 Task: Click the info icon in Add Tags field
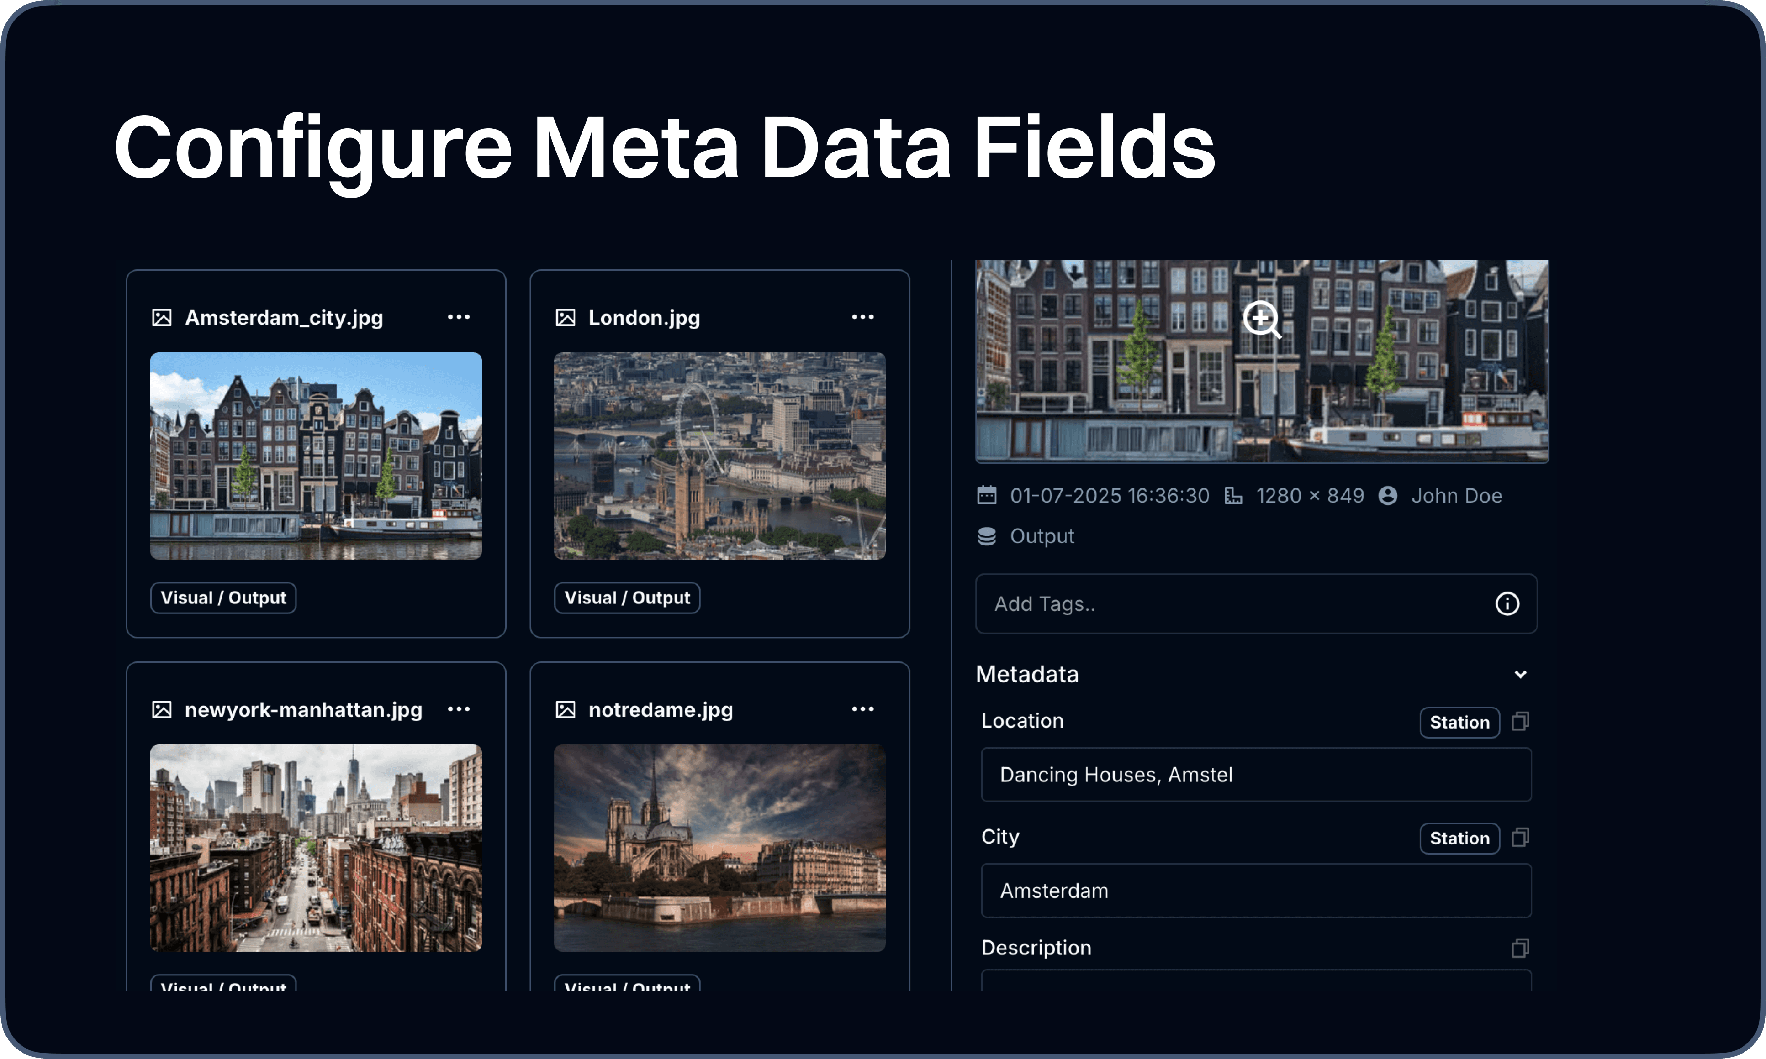(x=1507, y=604)
